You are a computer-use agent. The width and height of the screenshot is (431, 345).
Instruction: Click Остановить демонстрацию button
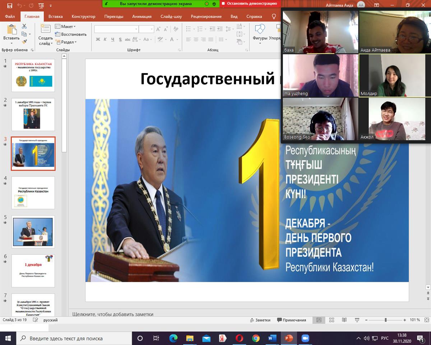[250, 4]
